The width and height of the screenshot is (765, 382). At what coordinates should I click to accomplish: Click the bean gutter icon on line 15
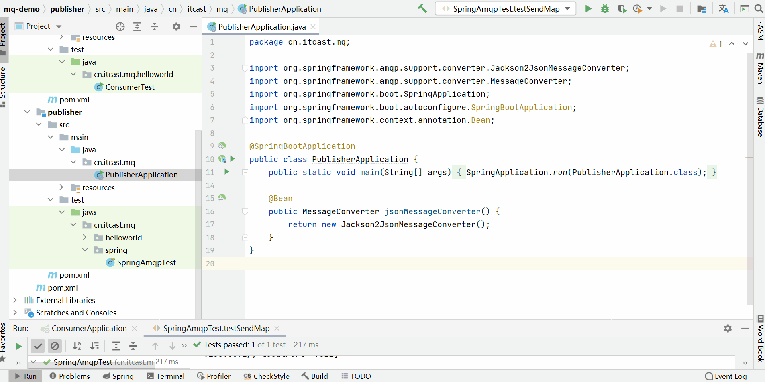(222, 198)
